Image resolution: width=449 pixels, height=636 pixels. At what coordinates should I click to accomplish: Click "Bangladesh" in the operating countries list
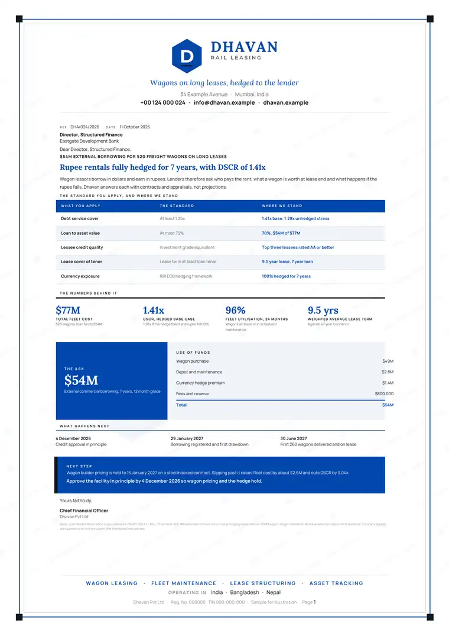point(245,593)
